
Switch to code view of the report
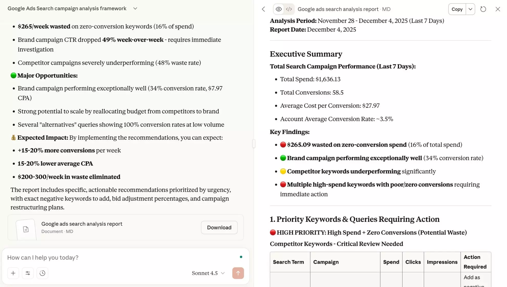coord(289,9)
